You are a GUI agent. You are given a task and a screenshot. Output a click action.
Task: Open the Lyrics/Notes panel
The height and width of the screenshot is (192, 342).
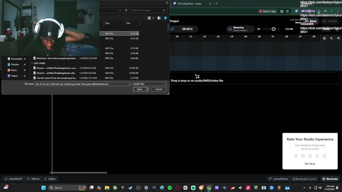278,179
